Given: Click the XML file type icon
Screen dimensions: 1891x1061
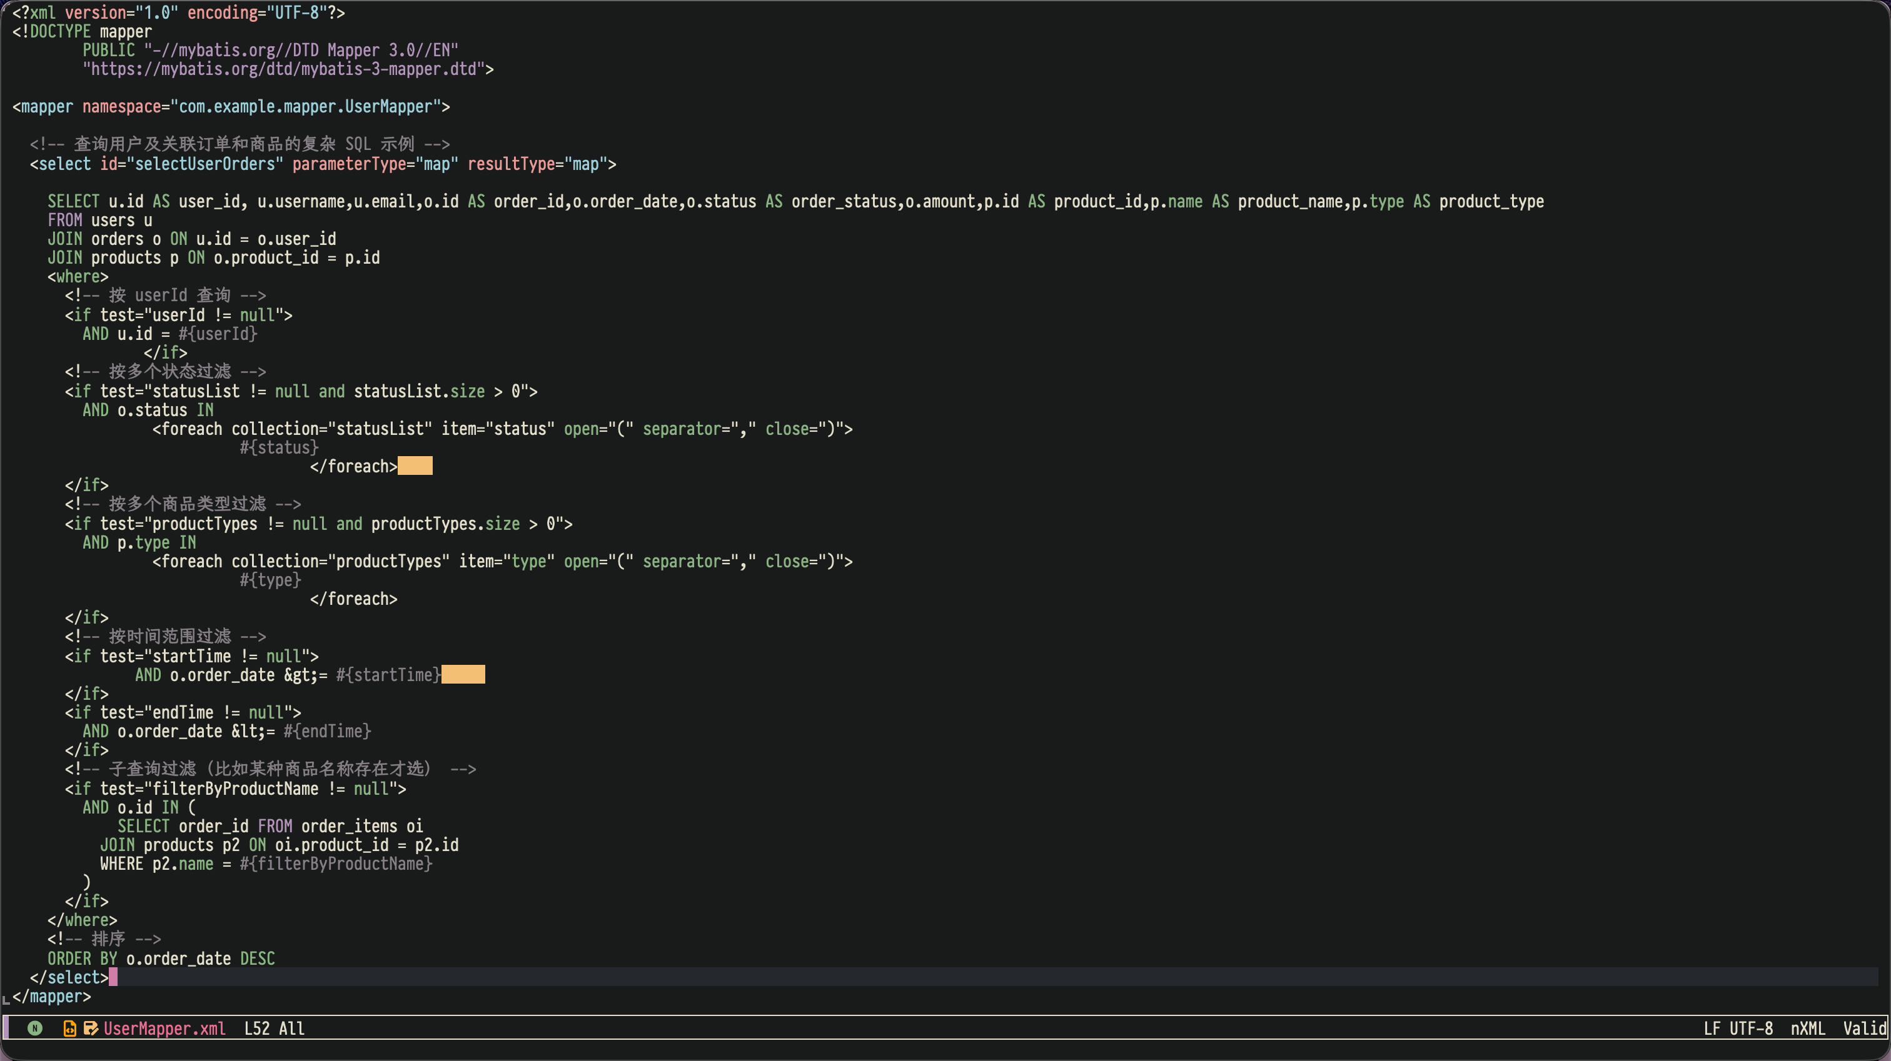Looking at the screenshot, I should pos(70,1028).
